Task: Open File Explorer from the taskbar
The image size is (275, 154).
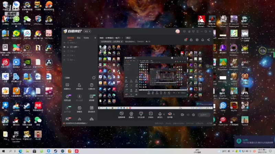Action: [27, 151]
